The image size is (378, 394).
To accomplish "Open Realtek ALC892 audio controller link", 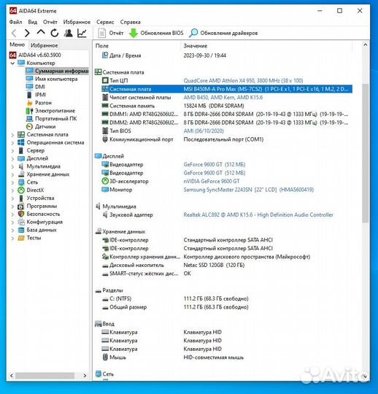I will pos(258,215).
